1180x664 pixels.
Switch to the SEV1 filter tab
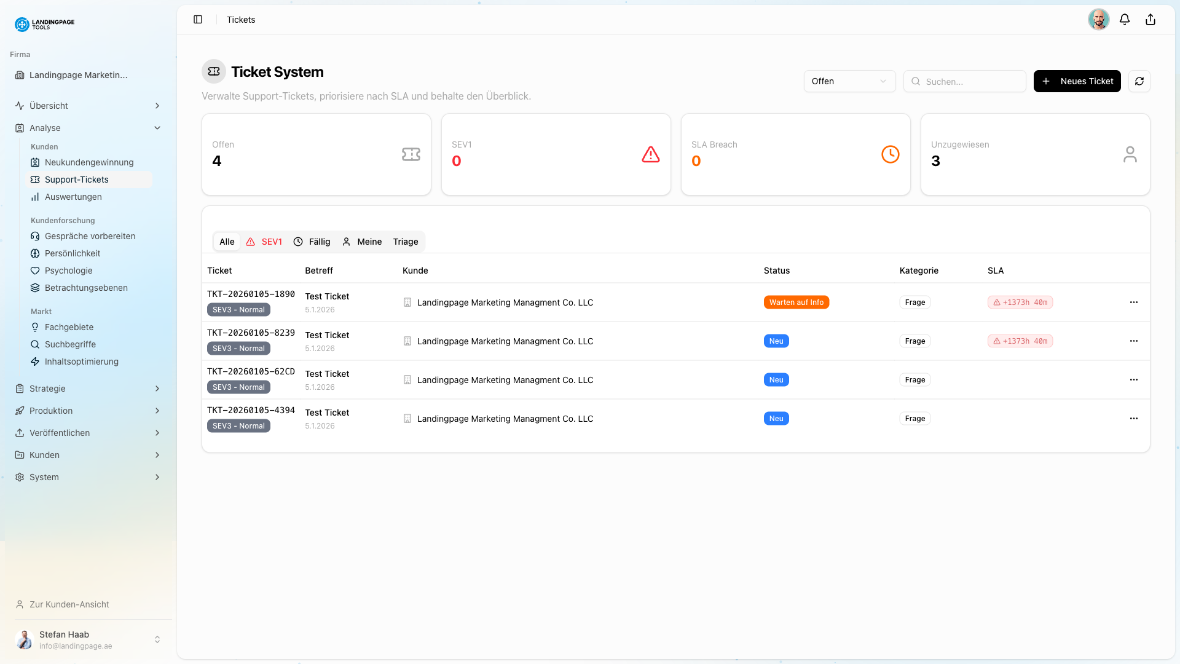tap(264, 242)
